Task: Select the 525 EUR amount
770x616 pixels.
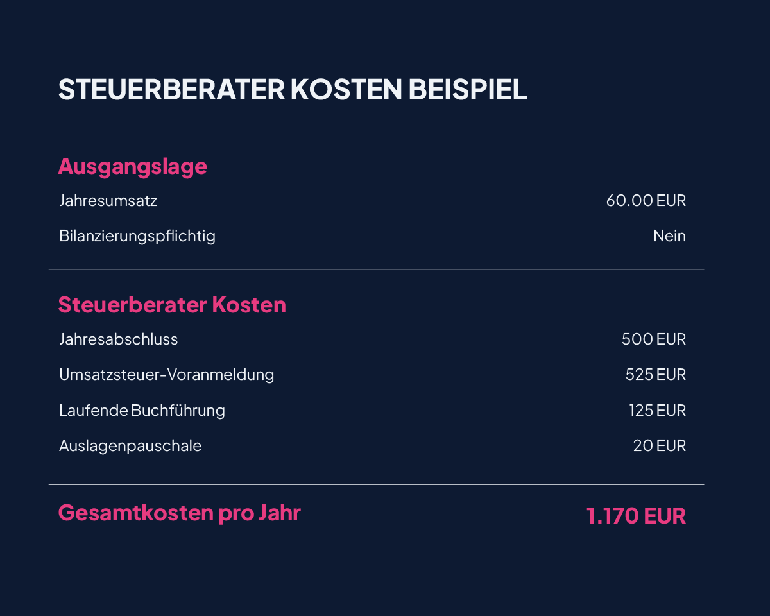Action: click(x=655, y=374)
